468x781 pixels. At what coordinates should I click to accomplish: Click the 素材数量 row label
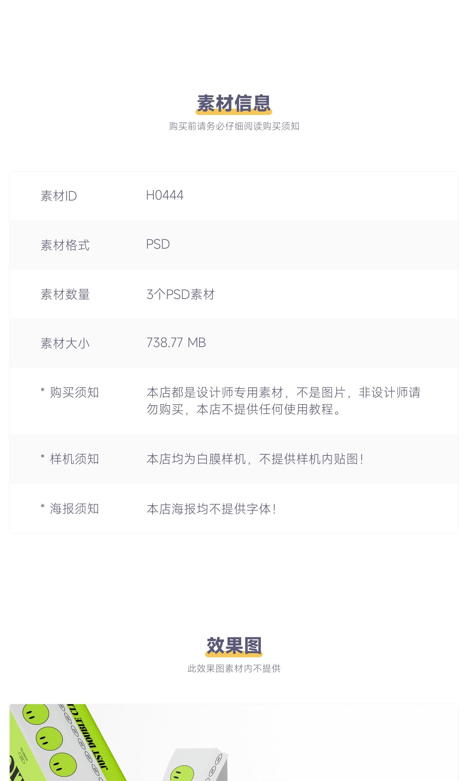[x=65, y=294]
